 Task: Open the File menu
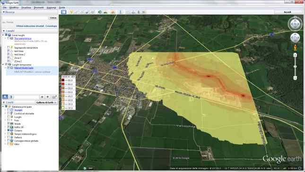point(4,8)
